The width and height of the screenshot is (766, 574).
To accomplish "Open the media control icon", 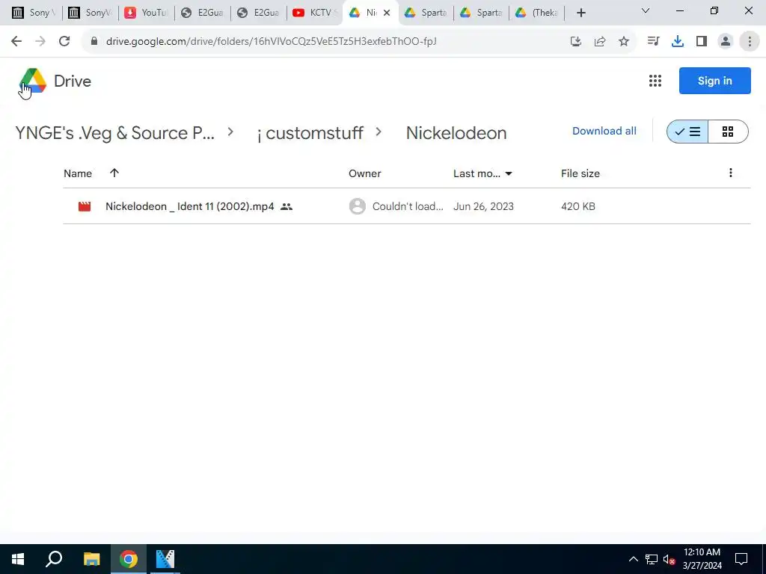I will [653, 42].
